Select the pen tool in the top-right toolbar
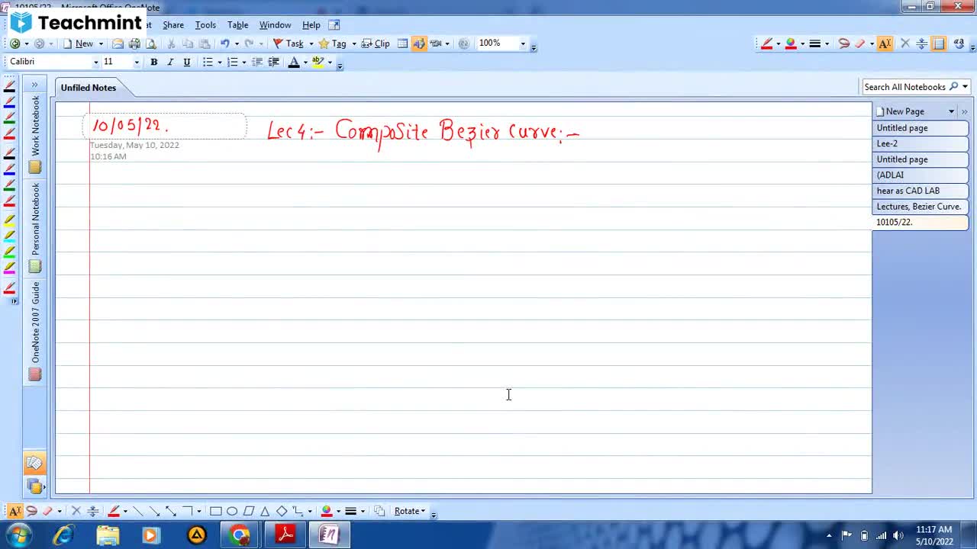977x549 pixels. tap(766, 43)
